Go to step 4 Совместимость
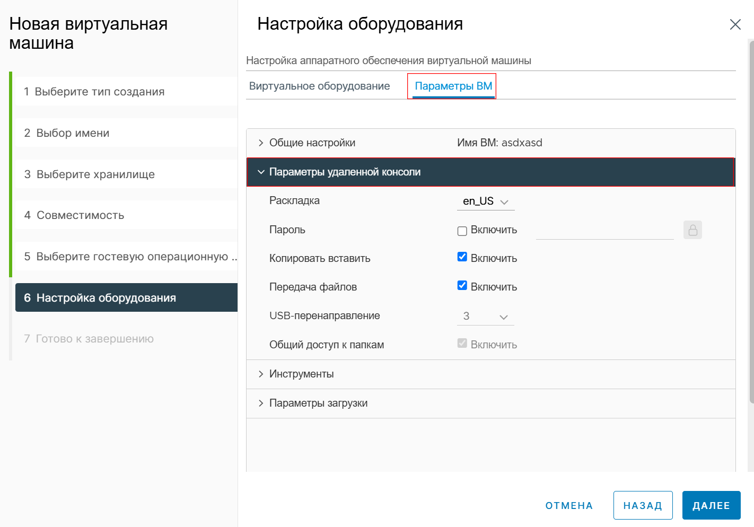The height and width of the screenshot is (527, 754). coord(126,215)
